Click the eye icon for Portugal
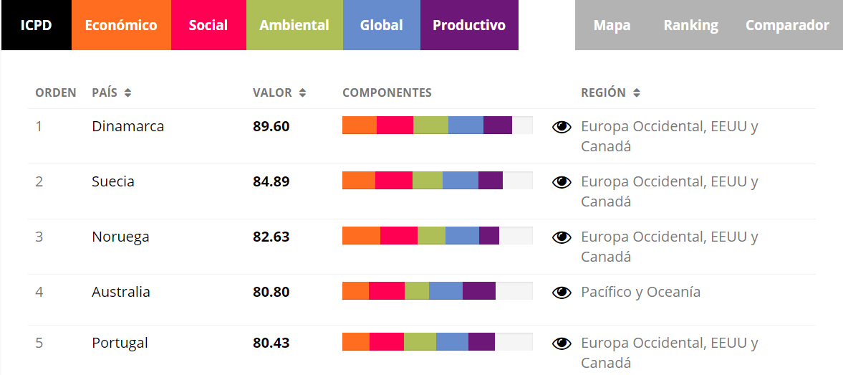 [x=562, y=343]
